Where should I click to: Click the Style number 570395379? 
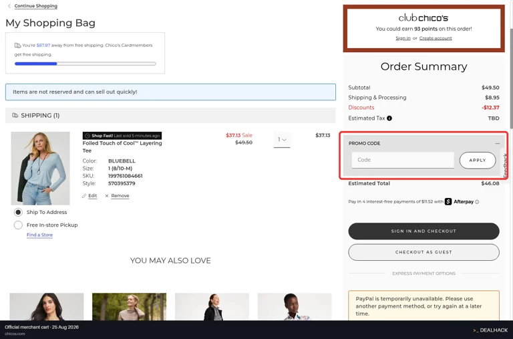point(122,183)
